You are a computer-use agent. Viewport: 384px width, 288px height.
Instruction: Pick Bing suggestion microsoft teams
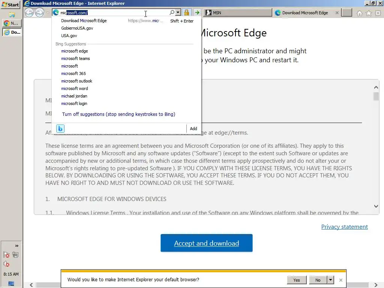tap(127, 58)
